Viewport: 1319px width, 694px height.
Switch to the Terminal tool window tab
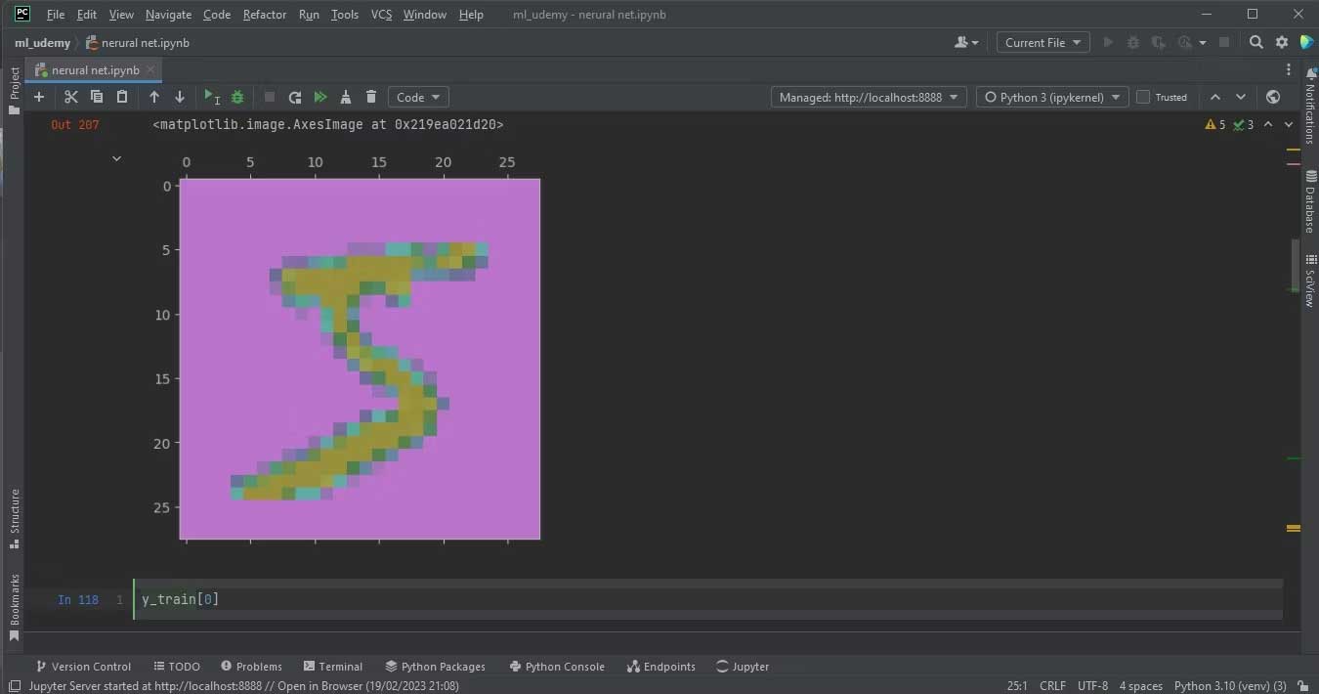pyautogui.click(x=332, y=667)
